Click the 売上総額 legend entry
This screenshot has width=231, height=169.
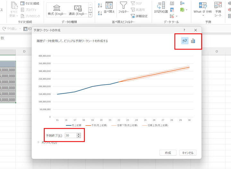pos(73,125)
